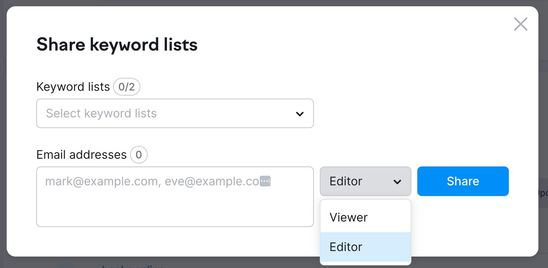Click the chevron arrow in the keyword lists selector

pyautogui.click(x=299, y=114)
